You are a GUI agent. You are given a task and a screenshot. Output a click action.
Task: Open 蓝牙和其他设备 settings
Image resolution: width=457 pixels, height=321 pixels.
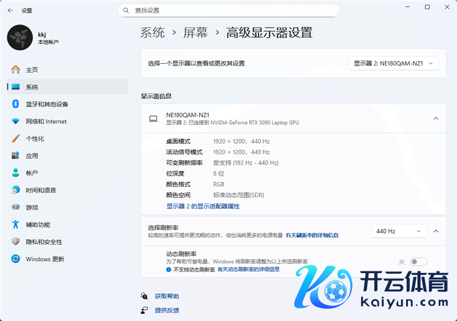click(x=47, y=104)
